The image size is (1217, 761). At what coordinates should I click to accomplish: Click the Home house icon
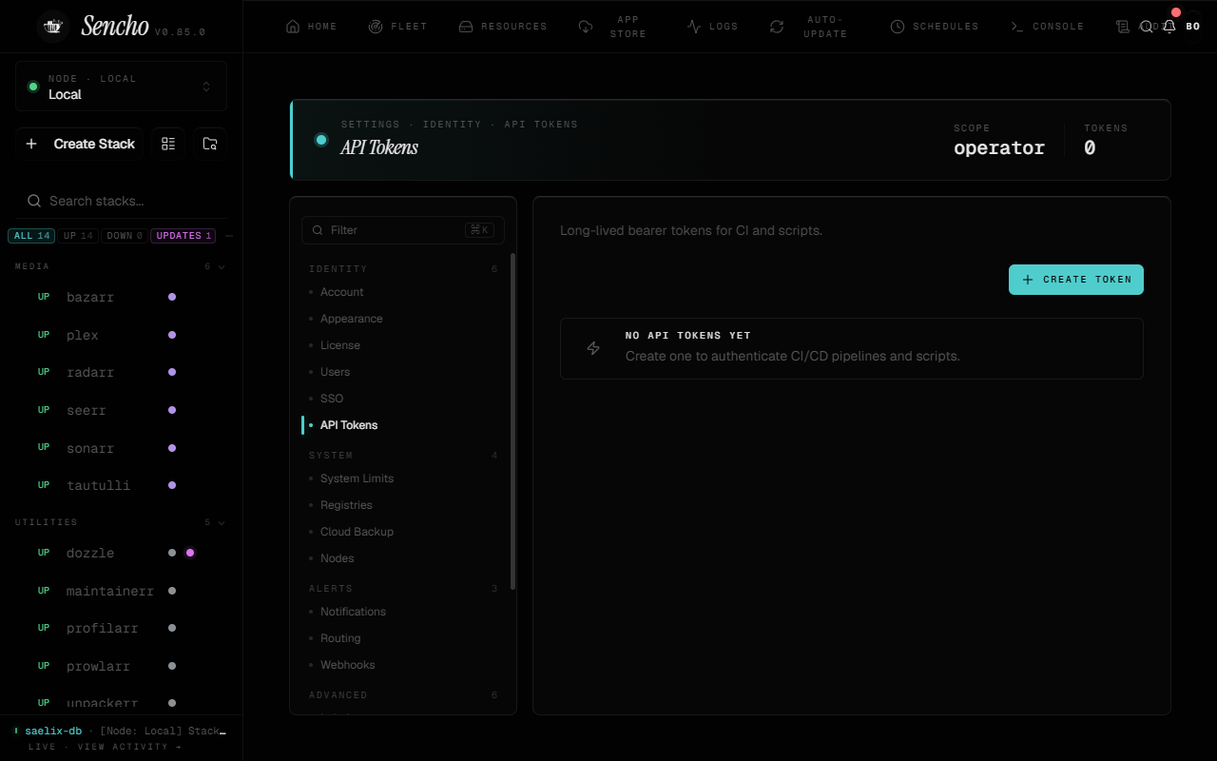point(293,27)
